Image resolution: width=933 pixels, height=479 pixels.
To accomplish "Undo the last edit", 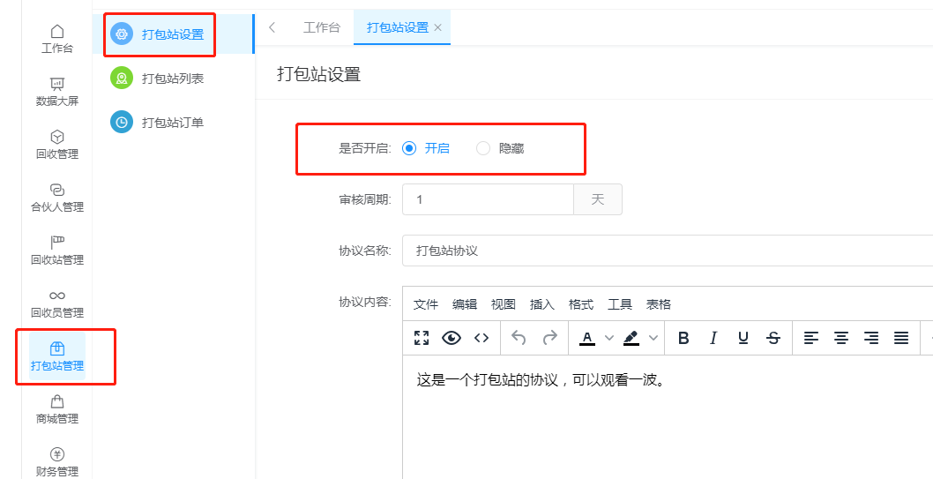I will pyautogui.click(x=519, y=338).
